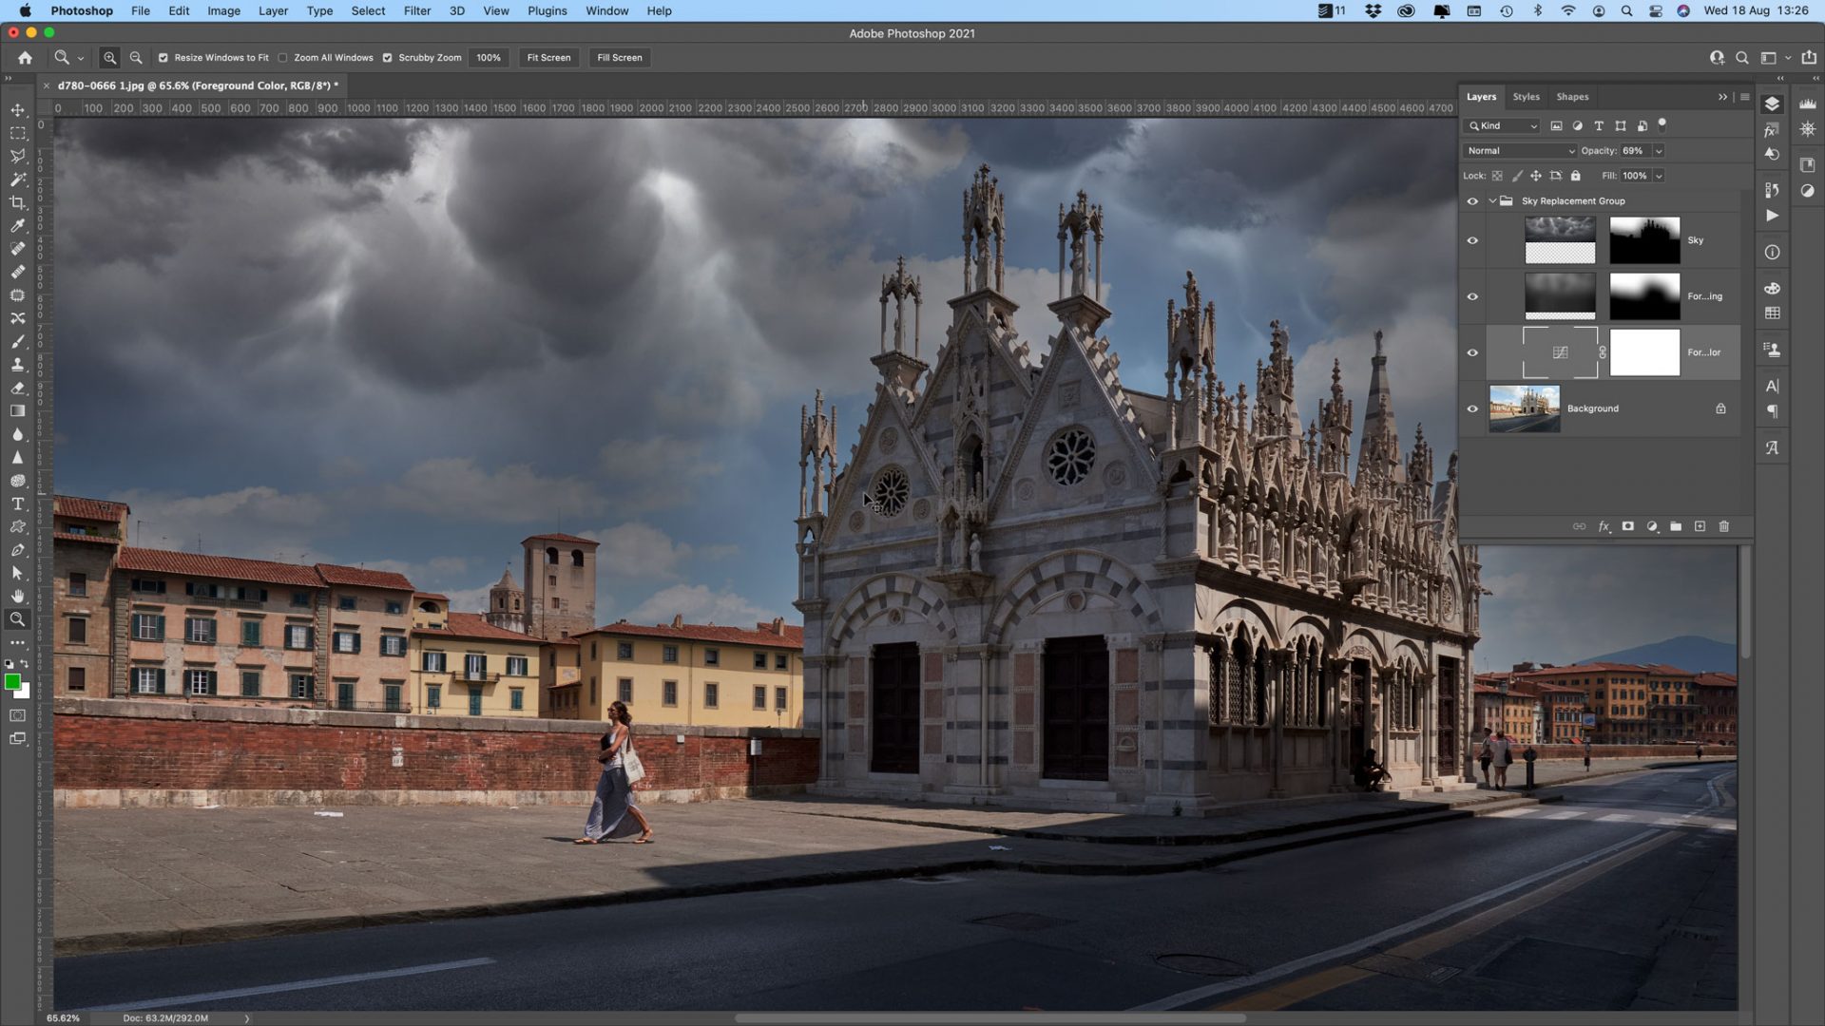Image resolution: width=1825 pixels, height=1026 pixels.
Task: Create a new layer group
Action: (x=1676, y=526)
